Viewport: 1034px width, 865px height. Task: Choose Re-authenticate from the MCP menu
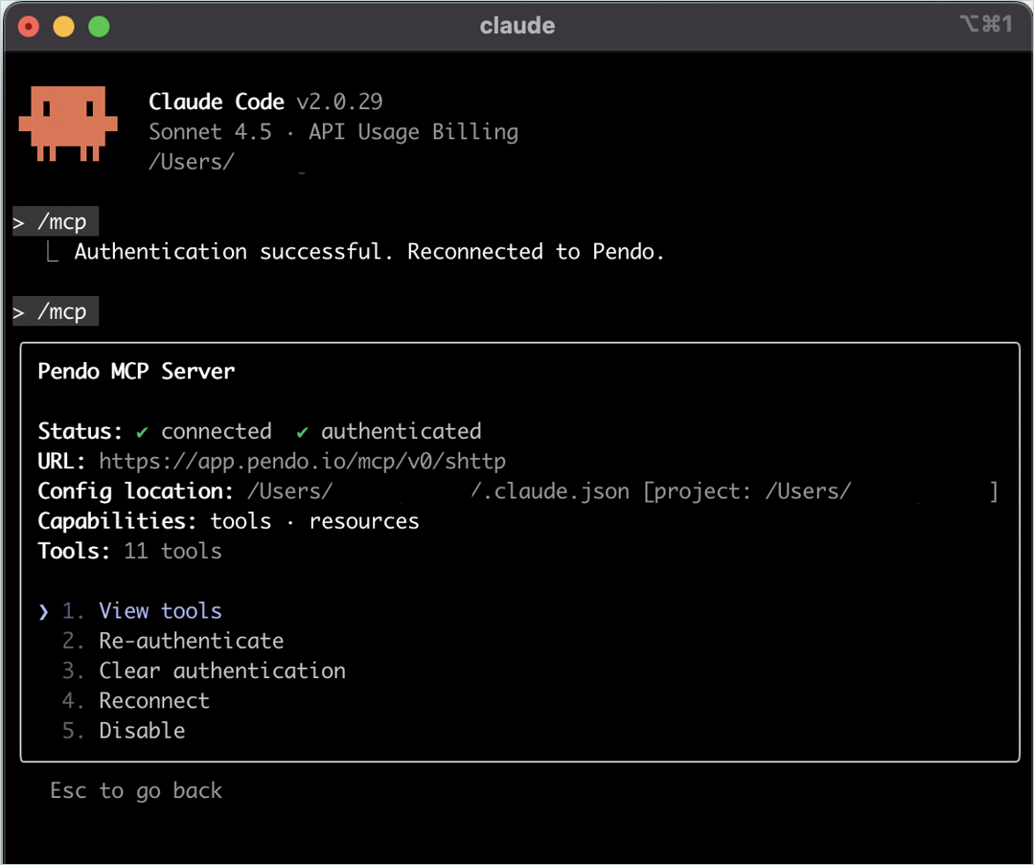(191, 640)
